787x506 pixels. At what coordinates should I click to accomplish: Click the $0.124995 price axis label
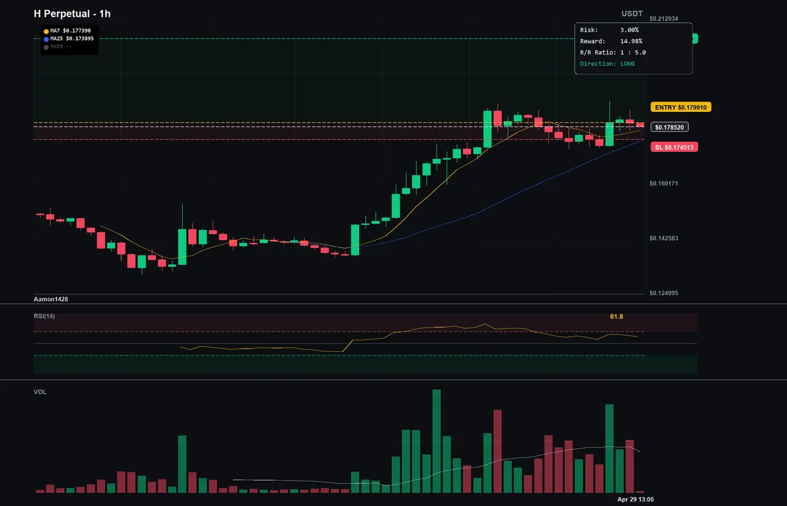tap(664, 293)
